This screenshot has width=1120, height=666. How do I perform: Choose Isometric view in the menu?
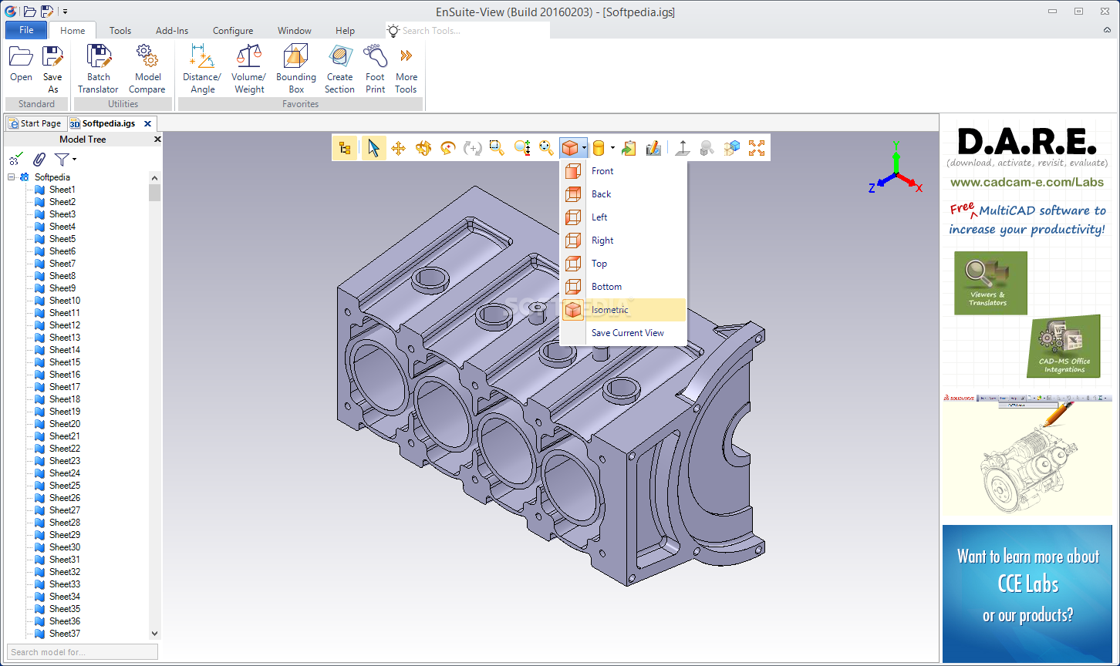(623, 310)
